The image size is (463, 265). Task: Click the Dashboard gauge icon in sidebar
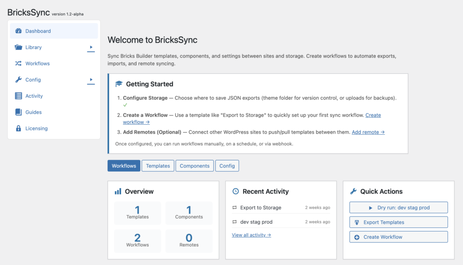point(19,31)
